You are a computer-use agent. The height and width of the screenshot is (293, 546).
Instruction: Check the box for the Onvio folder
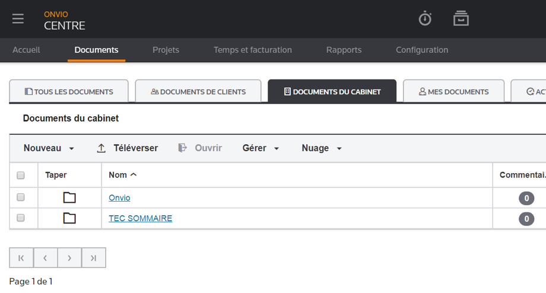pos(21,198)
